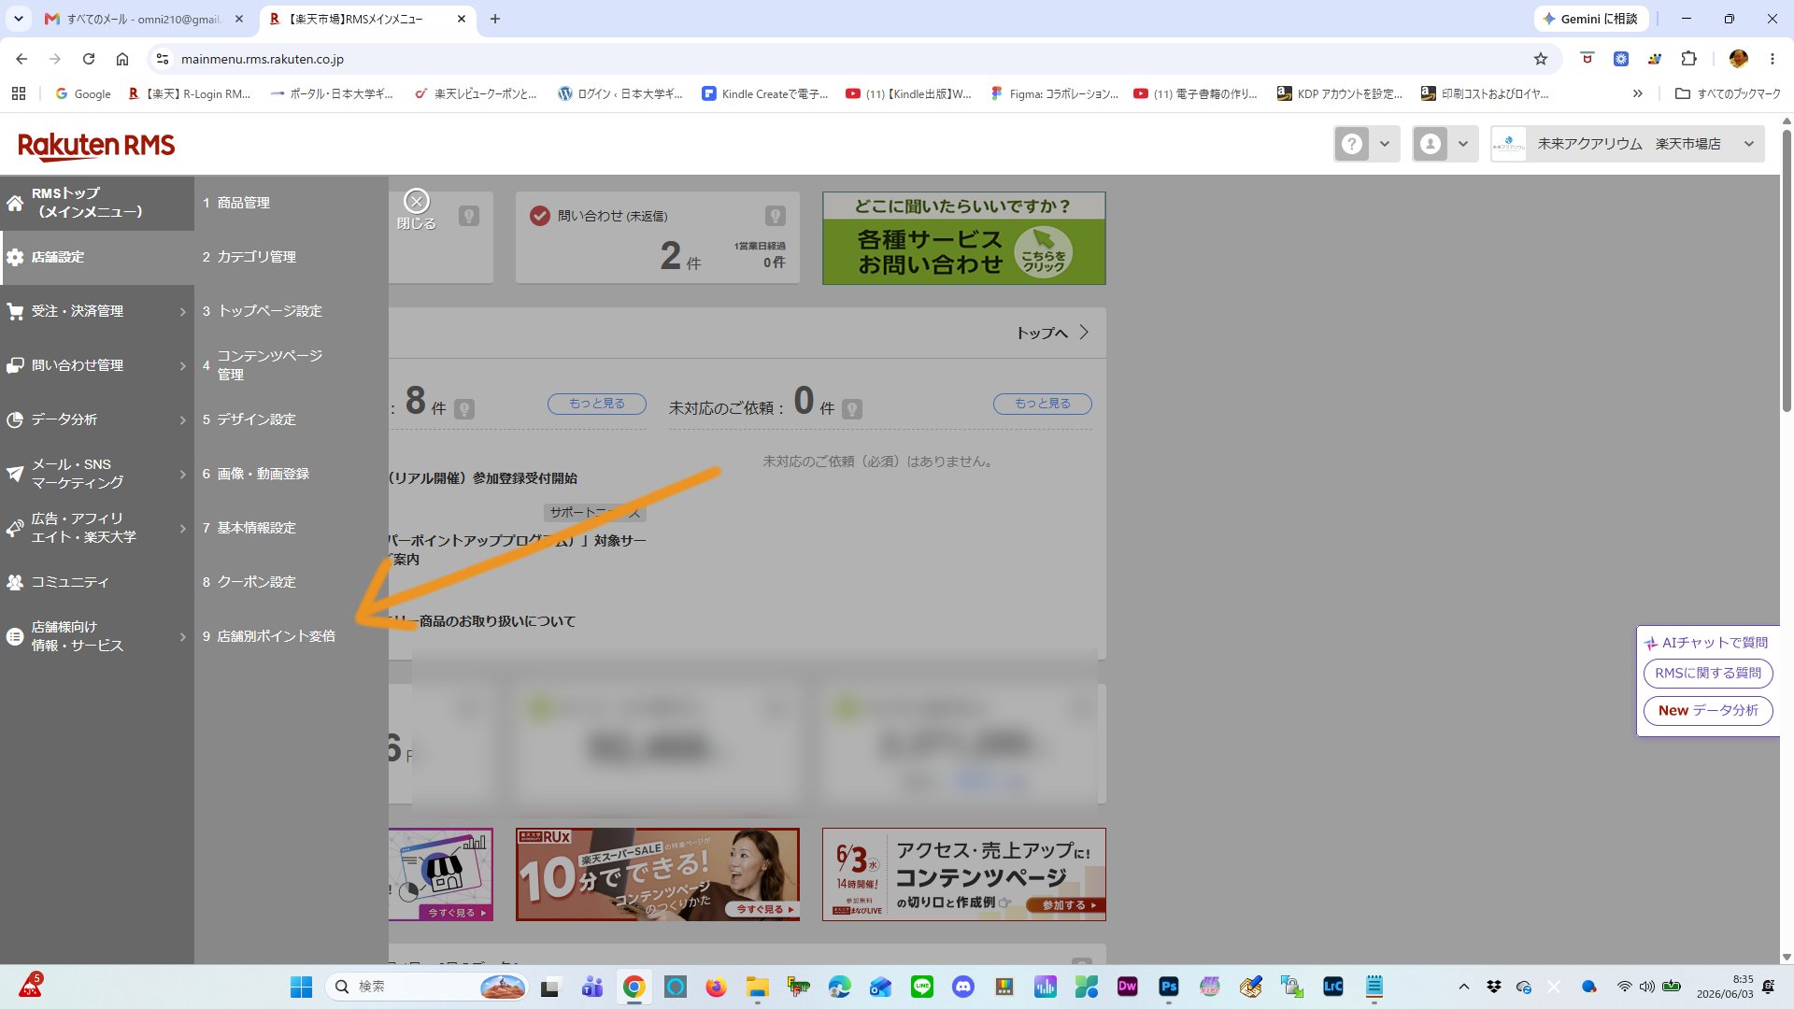Click the hint bulb on 問い合わせ card

pyautogui.click(x=776, y=216)
